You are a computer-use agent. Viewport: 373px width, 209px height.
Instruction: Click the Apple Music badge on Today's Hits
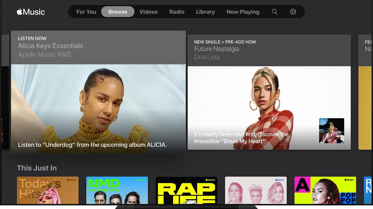coord(72,180)
